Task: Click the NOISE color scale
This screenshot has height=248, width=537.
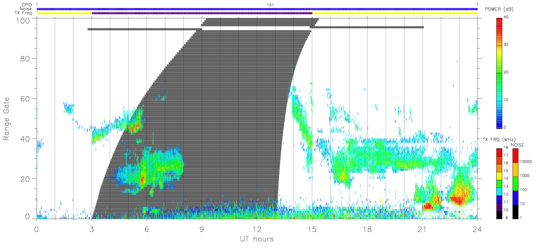Action: (515, 183)
